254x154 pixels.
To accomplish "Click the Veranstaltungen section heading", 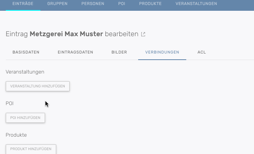I will coord(25,72).
